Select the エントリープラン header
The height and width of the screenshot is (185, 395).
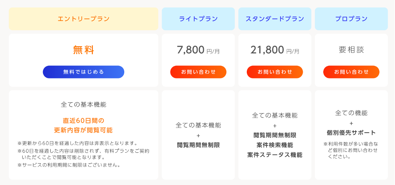(84, 19)
